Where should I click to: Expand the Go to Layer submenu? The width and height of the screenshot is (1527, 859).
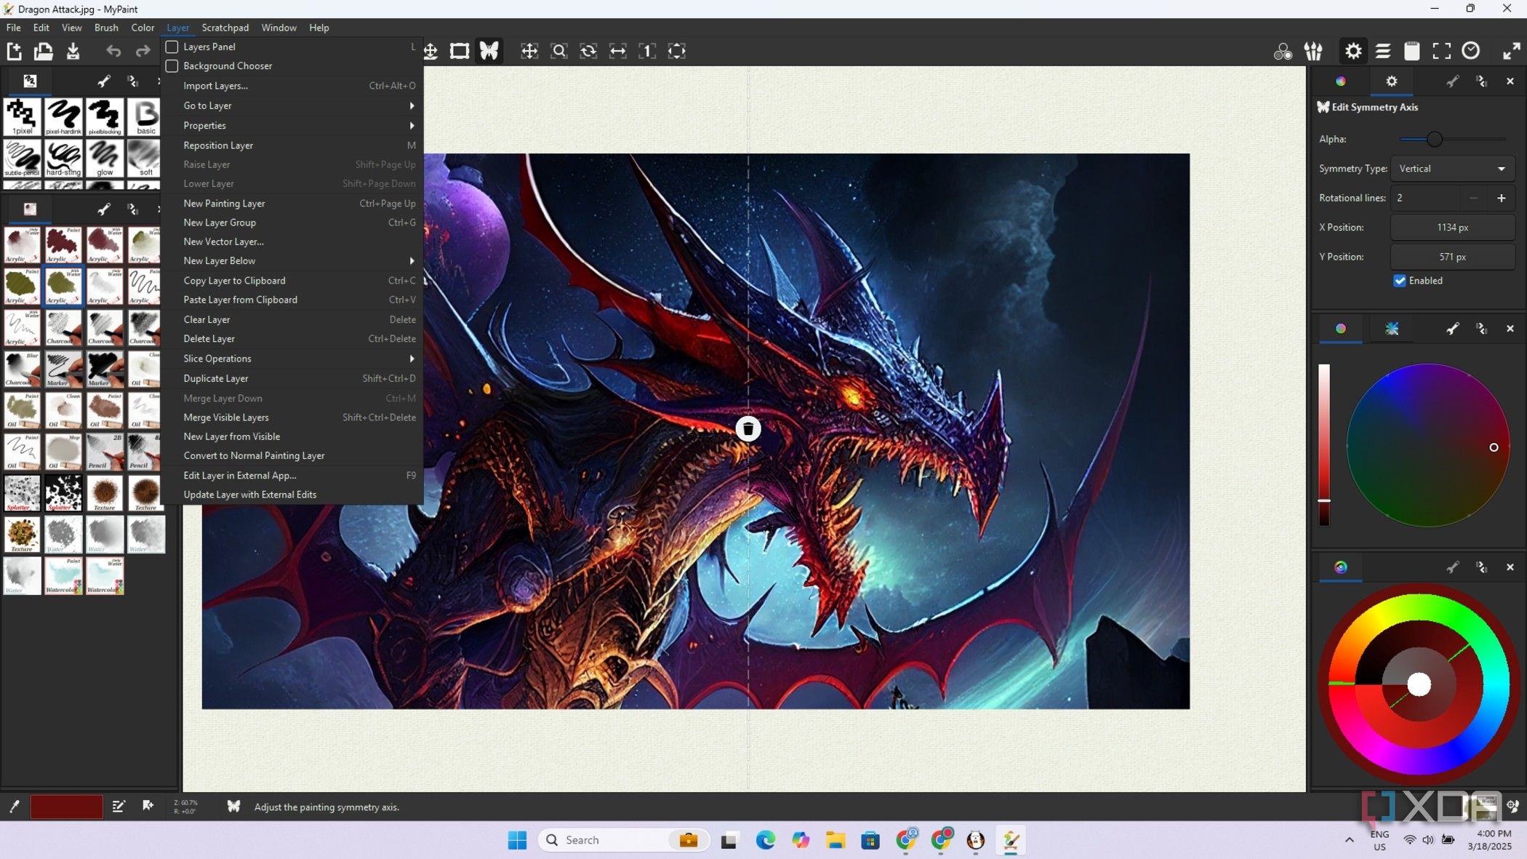click(292, 105)
